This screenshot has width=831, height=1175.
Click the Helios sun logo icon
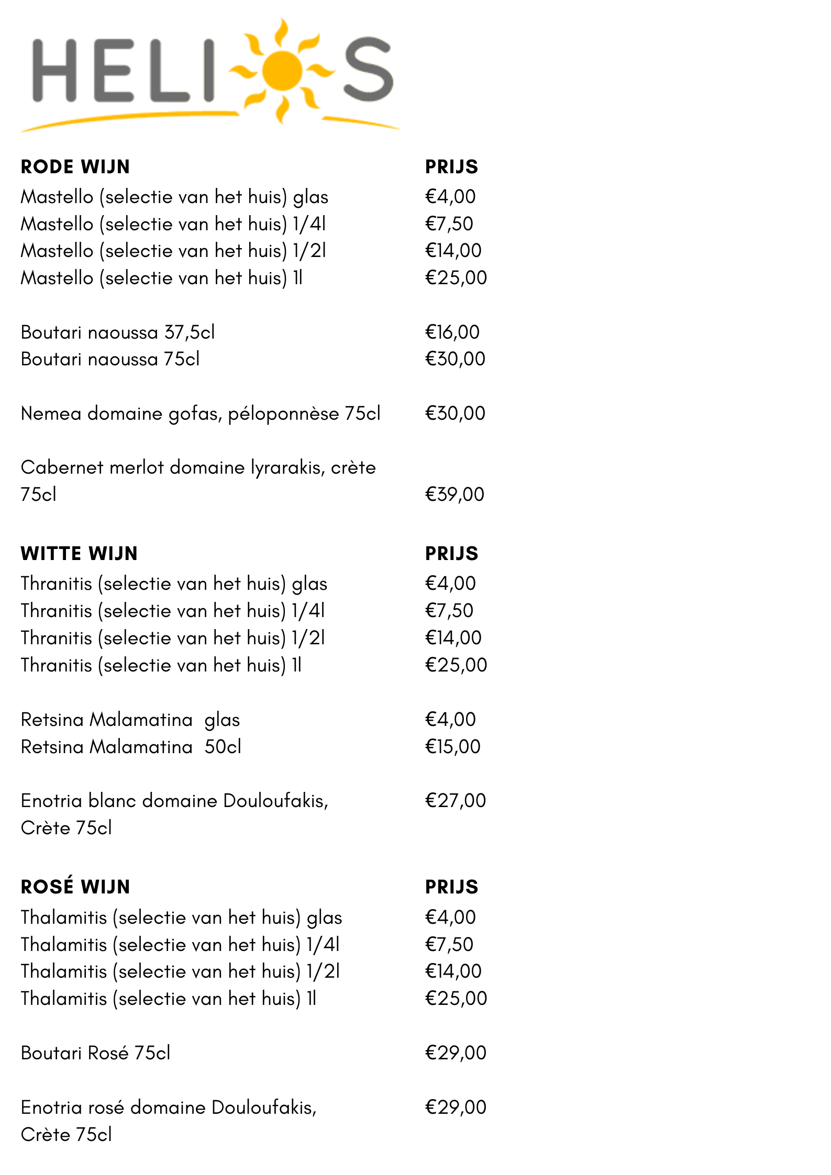[x=282, y=71]
